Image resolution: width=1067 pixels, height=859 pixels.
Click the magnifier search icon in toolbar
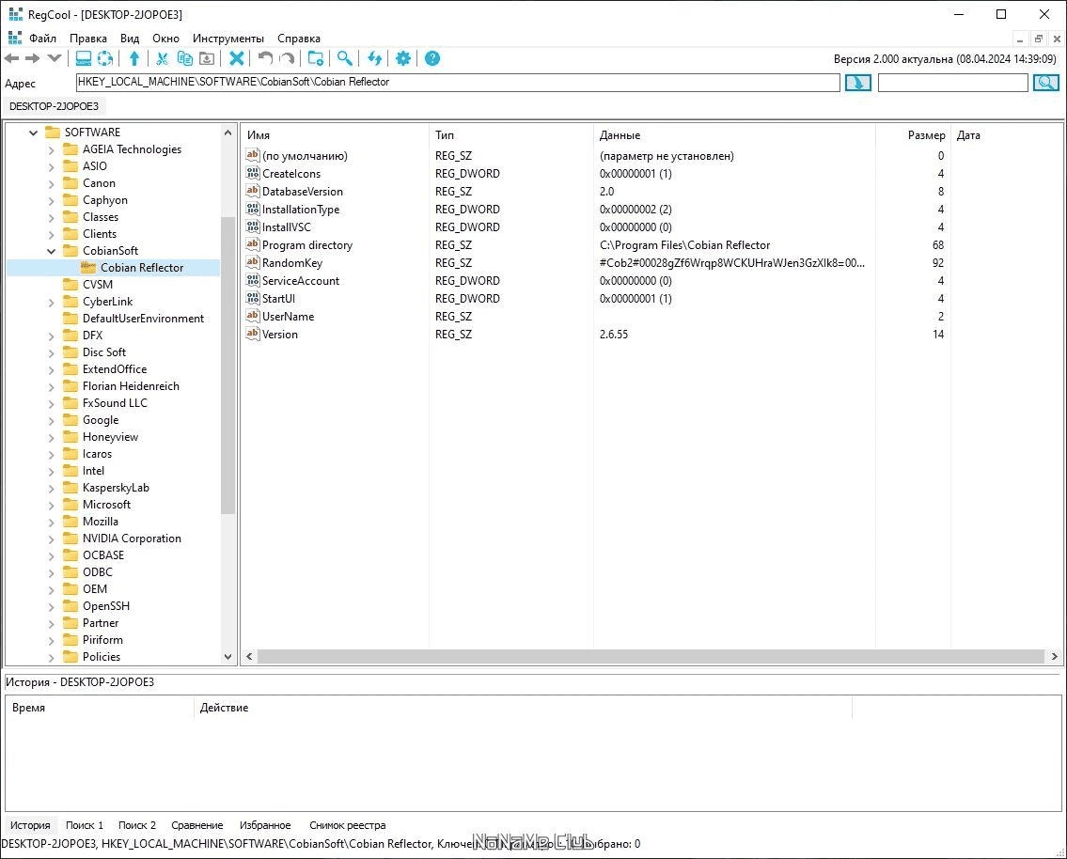pos(345,58)
